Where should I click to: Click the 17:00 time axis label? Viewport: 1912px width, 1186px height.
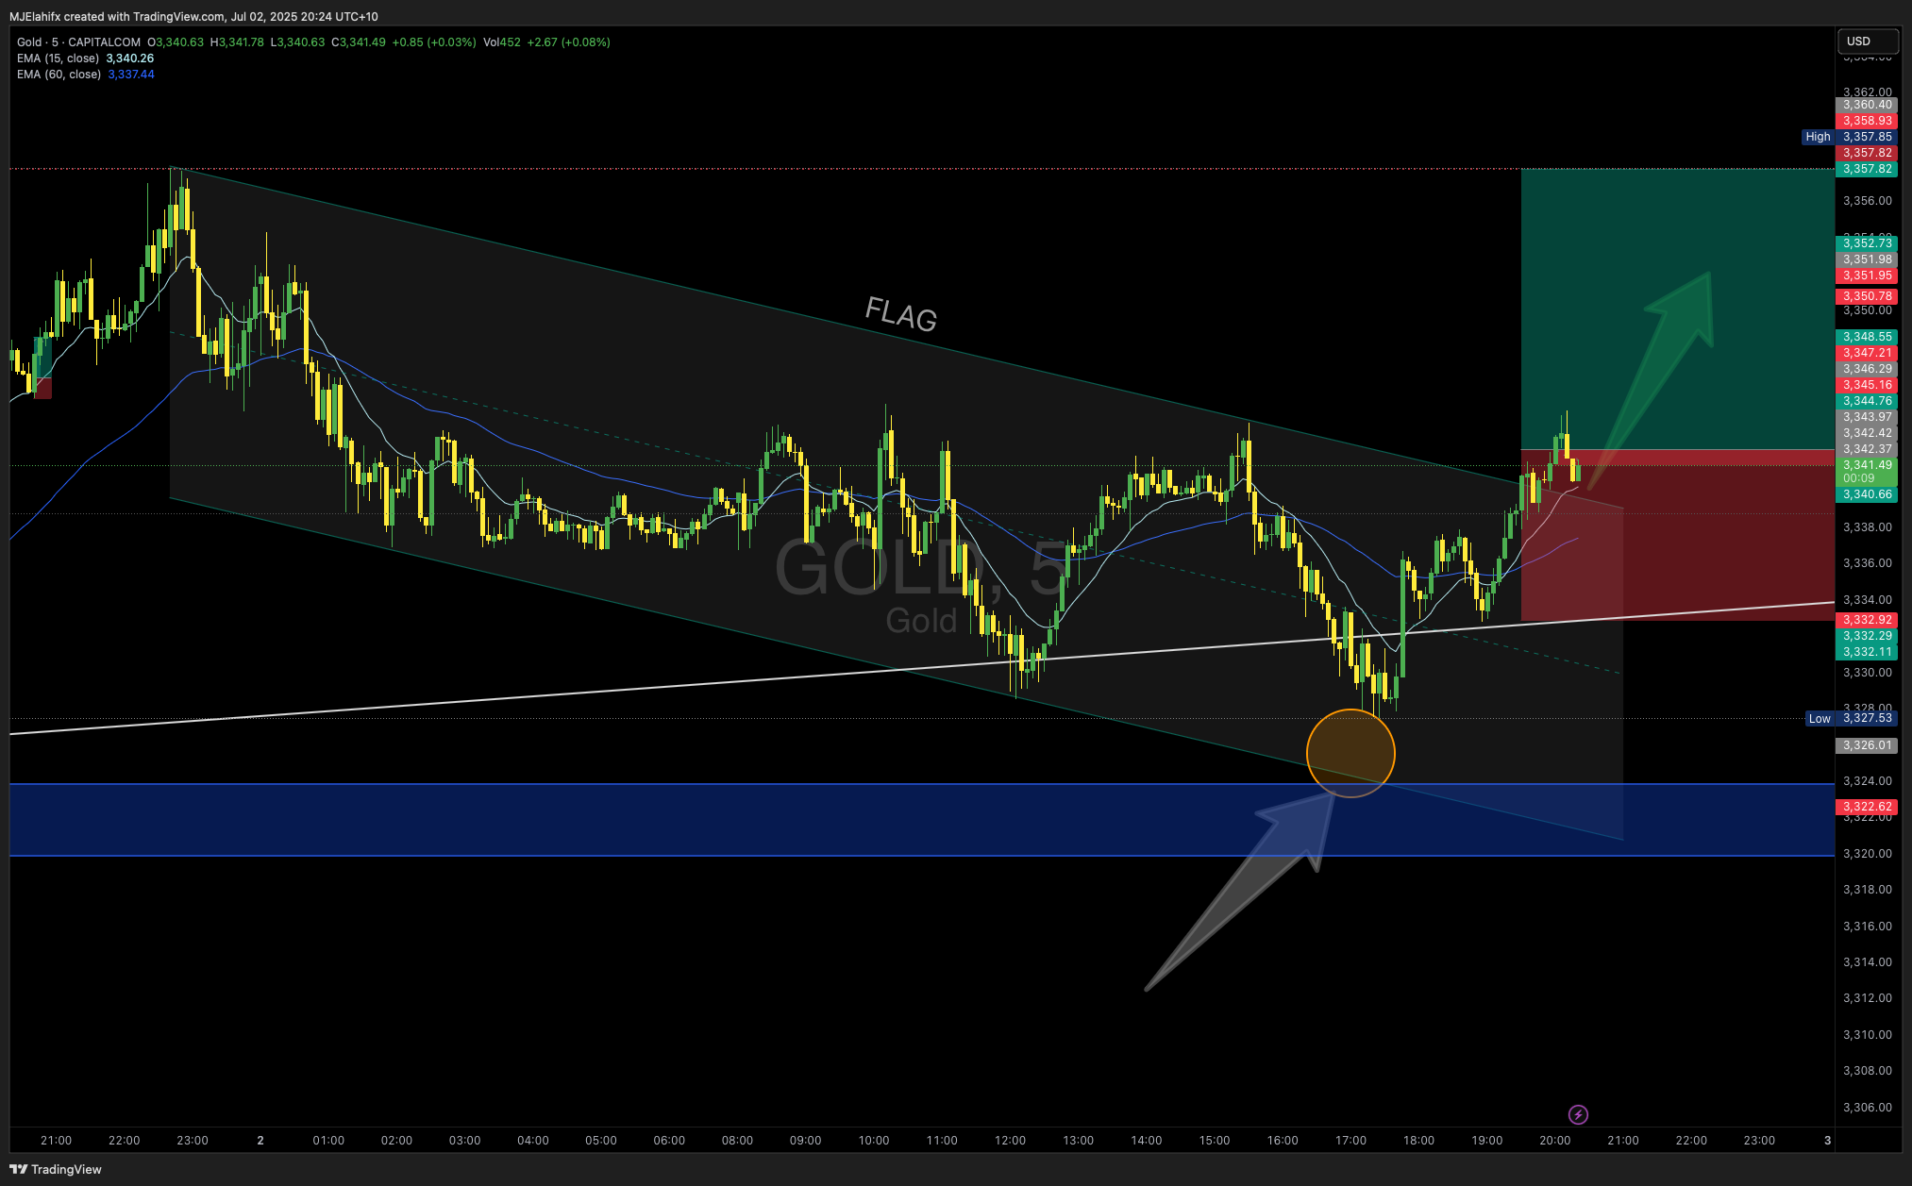1350,1141
